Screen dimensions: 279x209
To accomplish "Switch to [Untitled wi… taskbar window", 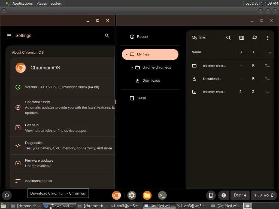I will [226, 206].
